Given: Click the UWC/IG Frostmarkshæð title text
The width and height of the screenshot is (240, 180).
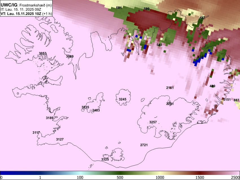Looking at the screenshot, I should [26, 5].
